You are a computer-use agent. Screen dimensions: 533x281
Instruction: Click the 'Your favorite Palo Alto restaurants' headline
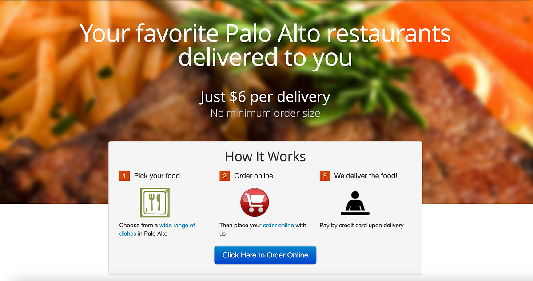click(265, 34)
